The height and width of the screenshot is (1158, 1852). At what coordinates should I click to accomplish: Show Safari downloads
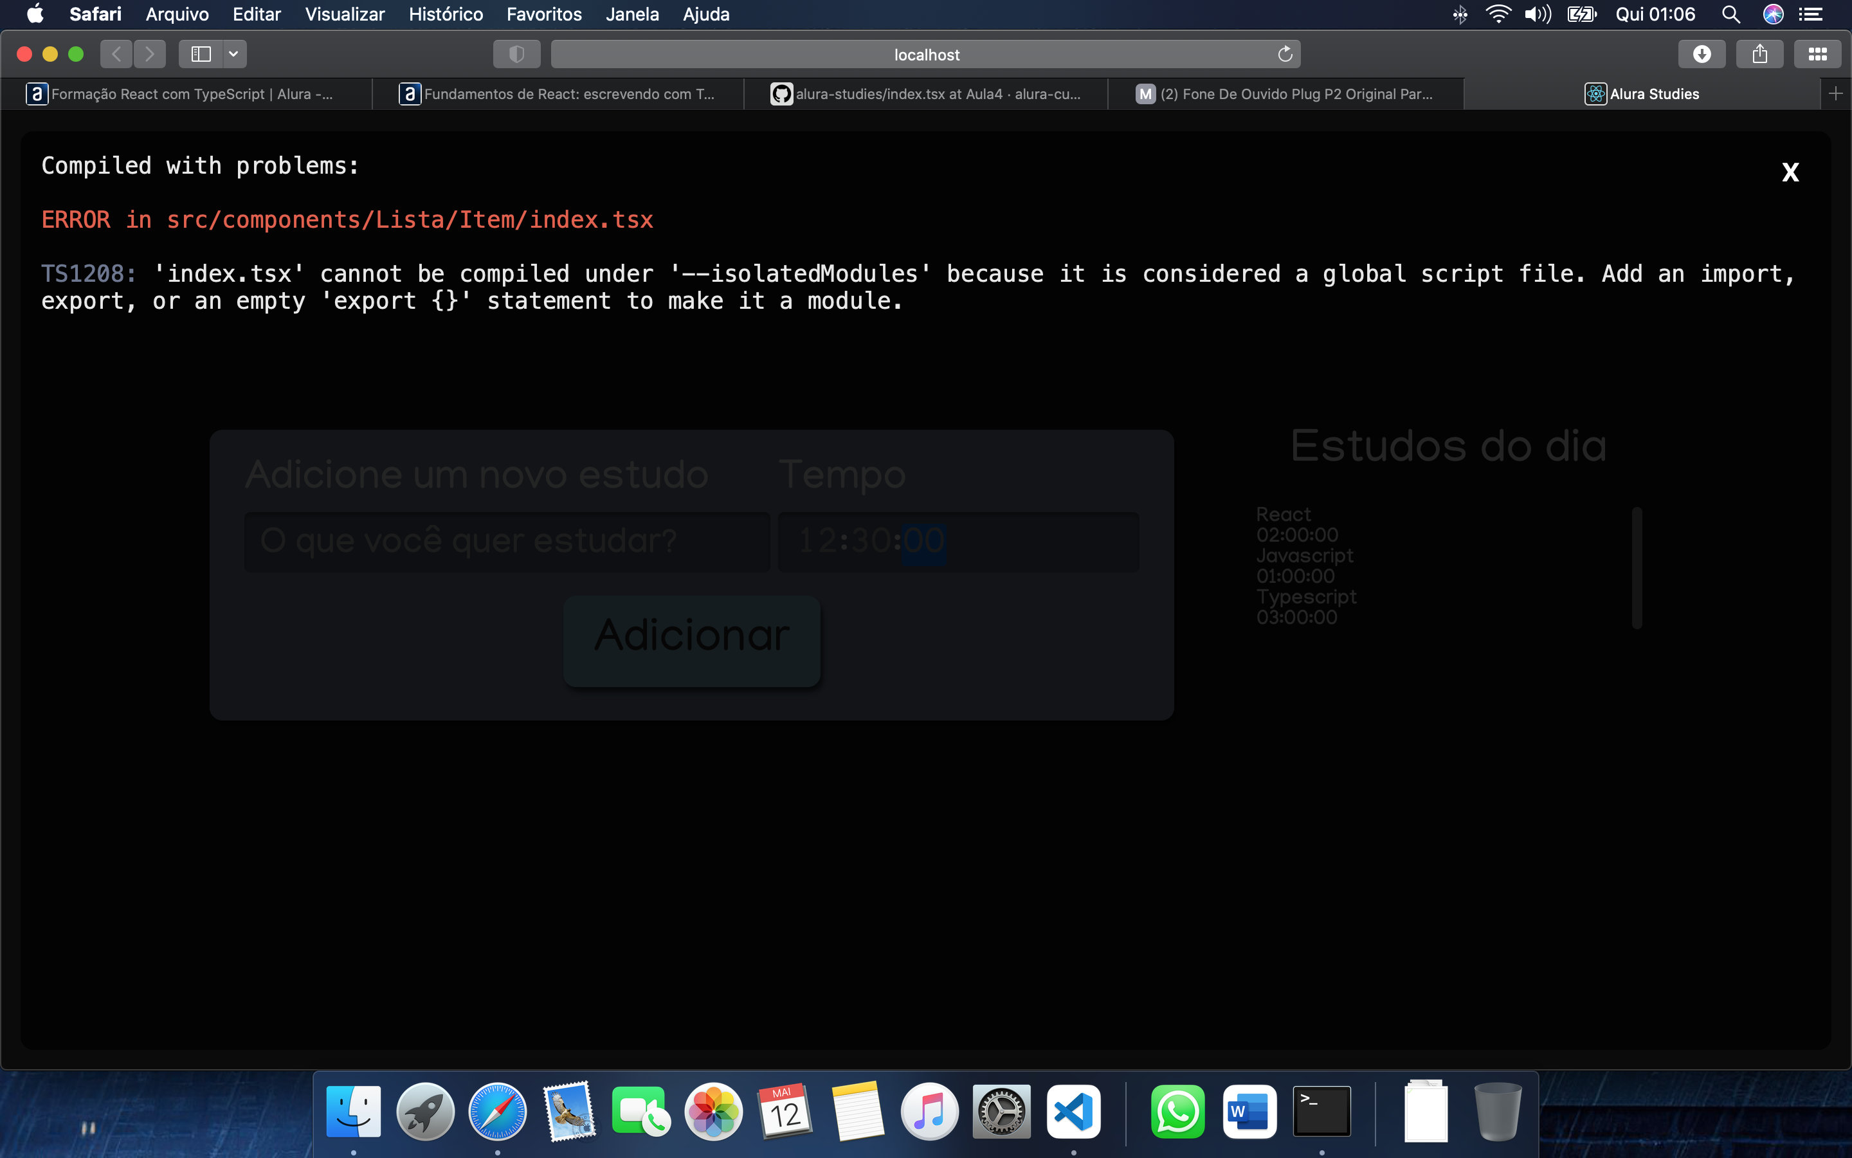1702,53
